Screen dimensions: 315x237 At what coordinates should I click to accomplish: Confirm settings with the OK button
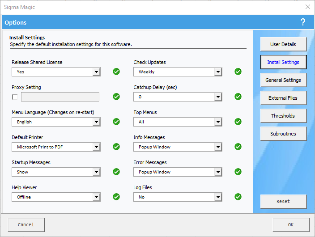(291, 225)
